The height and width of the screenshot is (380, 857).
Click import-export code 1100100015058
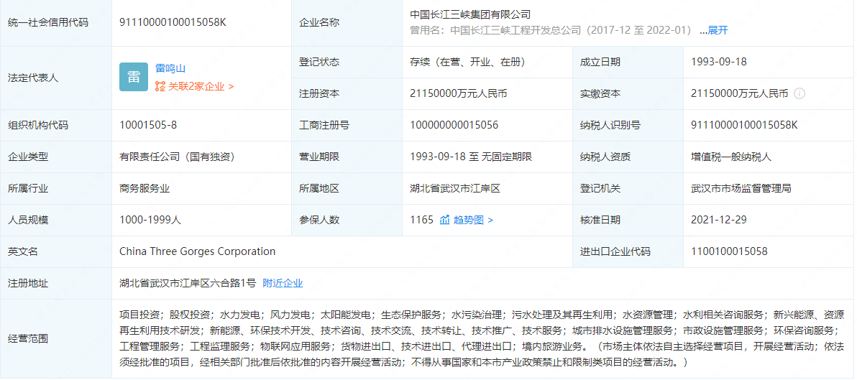(729, 251)
